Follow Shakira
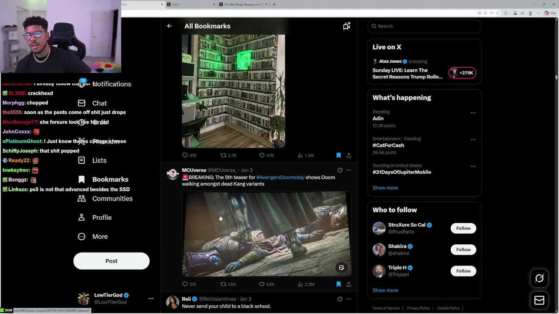Image resolution: width=559 pixels, height=314 pixels. [x=463, y=249]
